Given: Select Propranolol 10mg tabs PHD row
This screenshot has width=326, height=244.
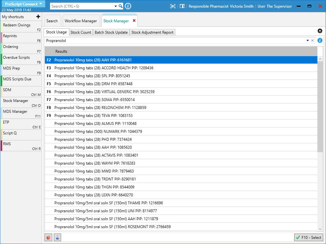Looking at the screenshot, I should [181, 139].
